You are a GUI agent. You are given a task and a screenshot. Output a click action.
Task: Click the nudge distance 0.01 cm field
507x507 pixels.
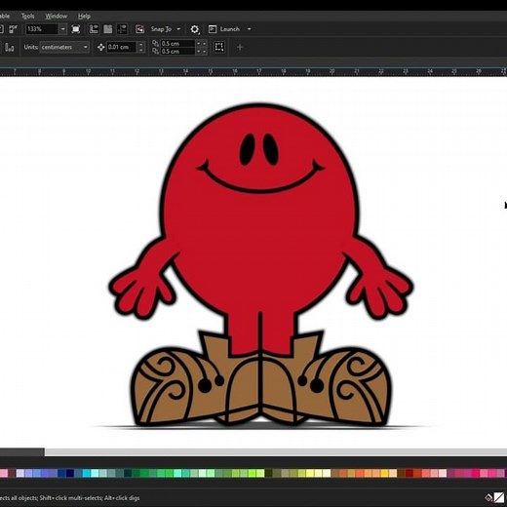click(121, 47)
